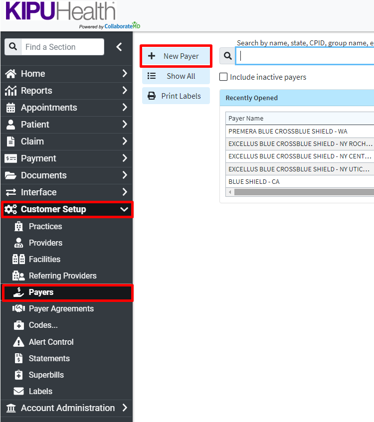Click the New Payer button
Image resolution: width=374 pixels, height=422 pixels.
click(176, 56)
